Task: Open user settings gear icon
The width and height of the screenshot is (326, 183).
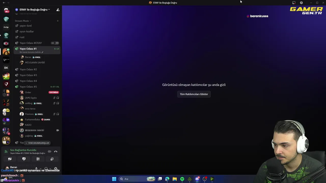Action: click(56, 169)
